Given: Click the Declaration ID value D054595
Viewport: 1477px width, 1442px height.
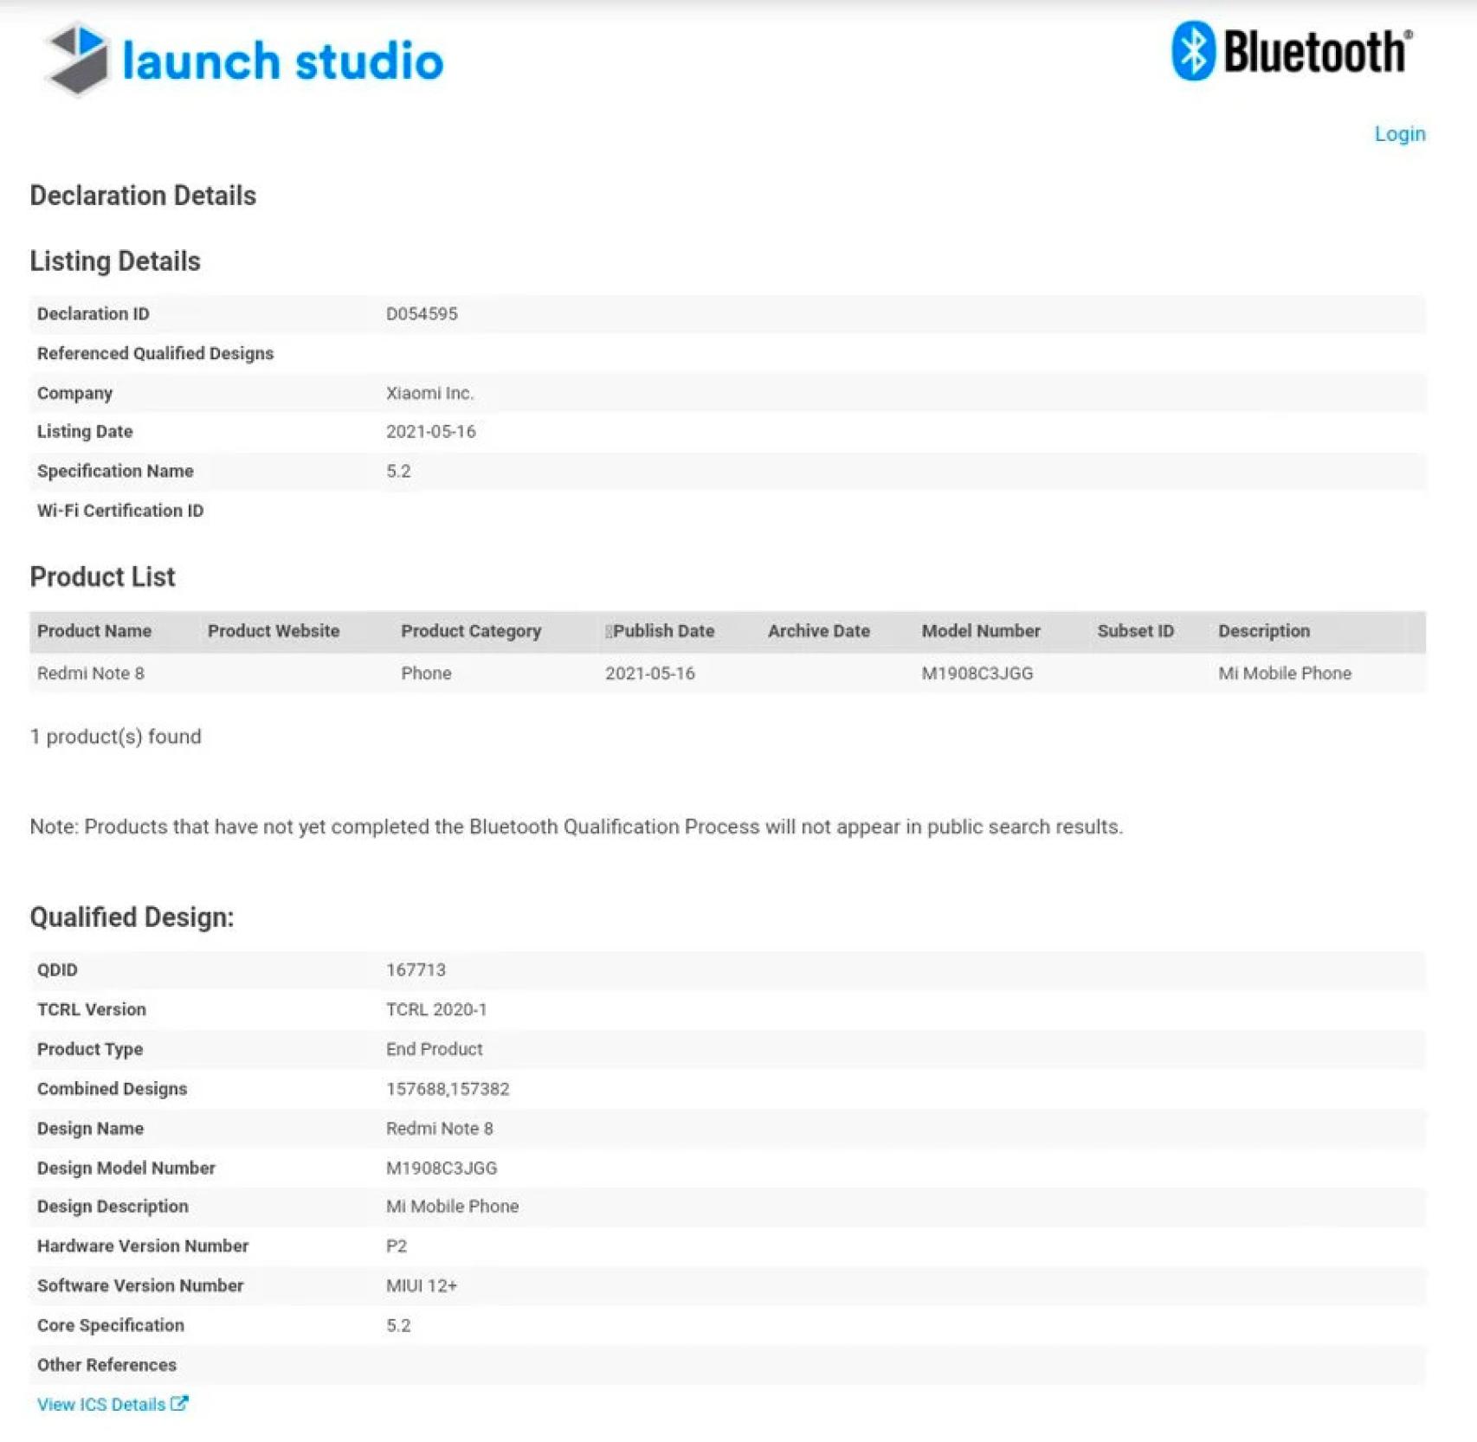Looking at the screenshot, I should click(423, 313).
